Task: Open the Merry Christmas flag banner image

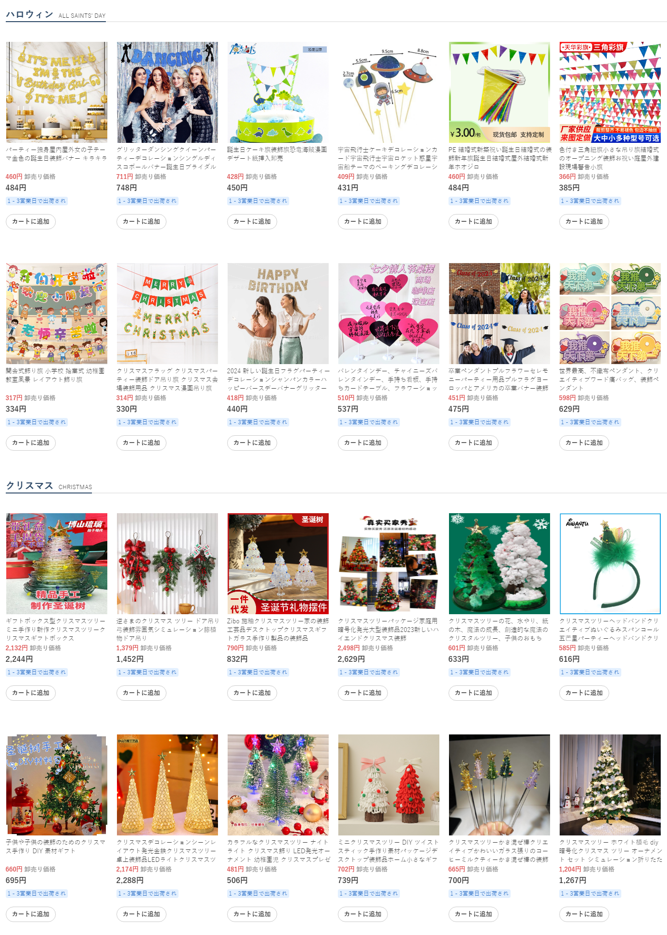Action: click(x=167, y=313)
